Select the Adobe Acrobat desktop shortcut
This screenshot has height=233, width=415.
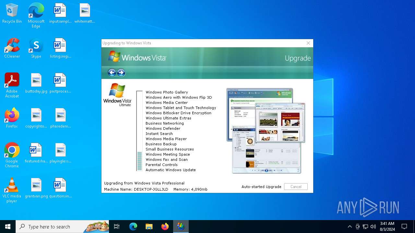[x=12, y=85]
